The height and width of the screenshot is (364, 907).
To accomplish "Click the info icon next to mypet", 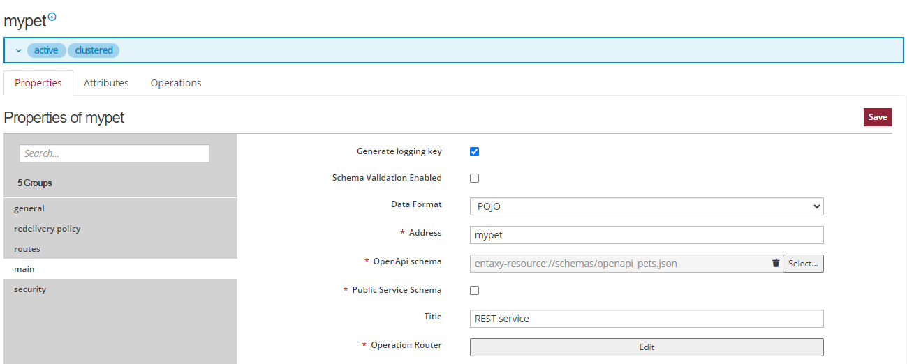I will click(x=52, y=17).
